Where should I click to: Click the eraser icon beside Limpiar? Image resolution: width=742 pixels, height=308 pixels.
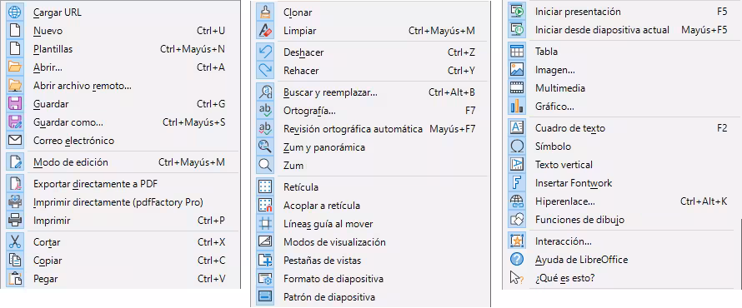click(x=265, y=31)
